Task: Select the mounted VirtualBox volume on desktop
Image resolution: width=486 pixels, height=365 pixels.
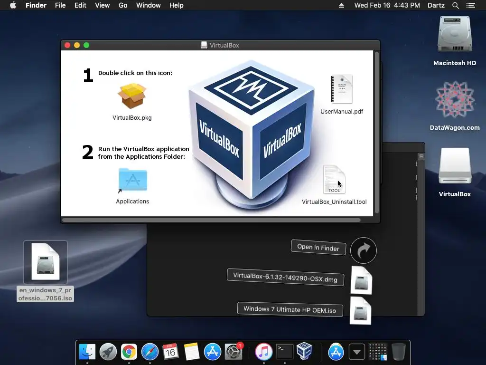Action: 455,166
